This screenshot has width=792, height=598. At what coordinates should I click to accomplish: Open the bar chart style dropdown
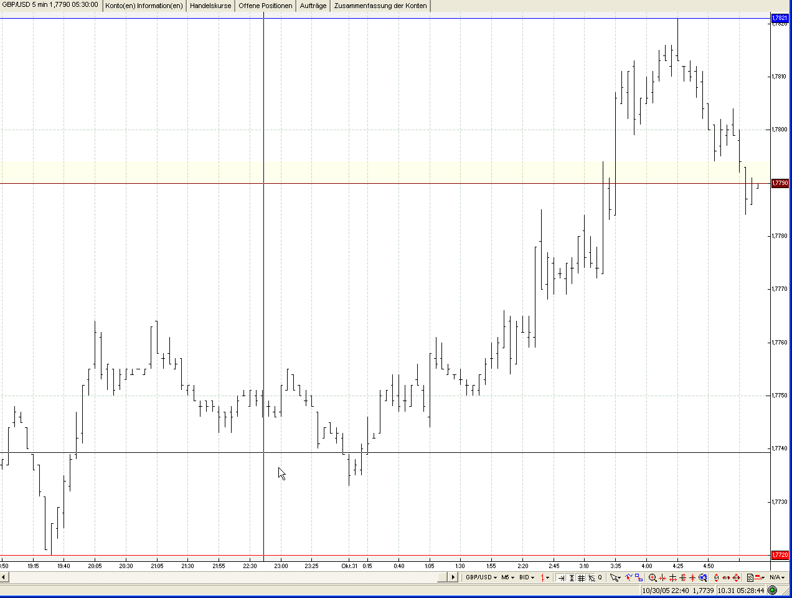tap(545, 577)
